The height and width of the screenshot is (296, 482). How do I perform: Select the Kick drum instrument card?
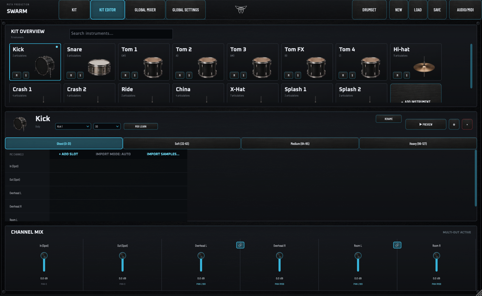(x=35, y=62)
